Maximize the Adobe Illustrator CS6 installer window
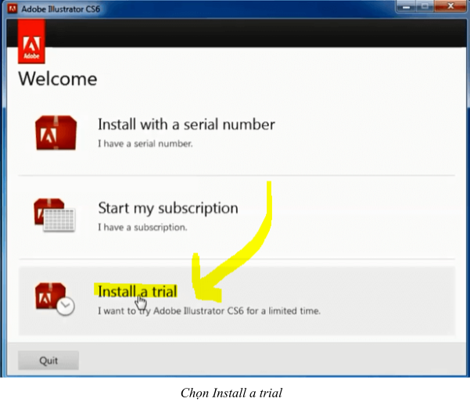This screenshot has width=470, height=402. (425, 7)
